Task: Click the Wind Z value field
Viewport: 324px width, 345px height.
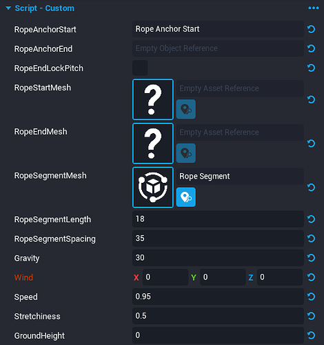Action: point(280,277)
